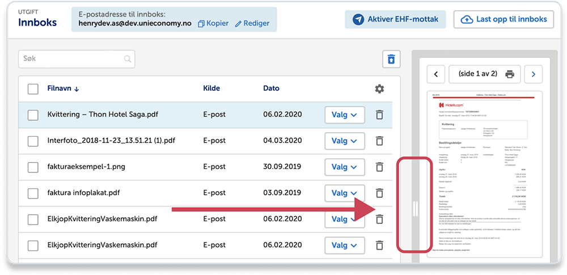Delete Kvittering – Thon Hotel Saga.pdf row
The image size is (567, 275).
tap(379, 115)
